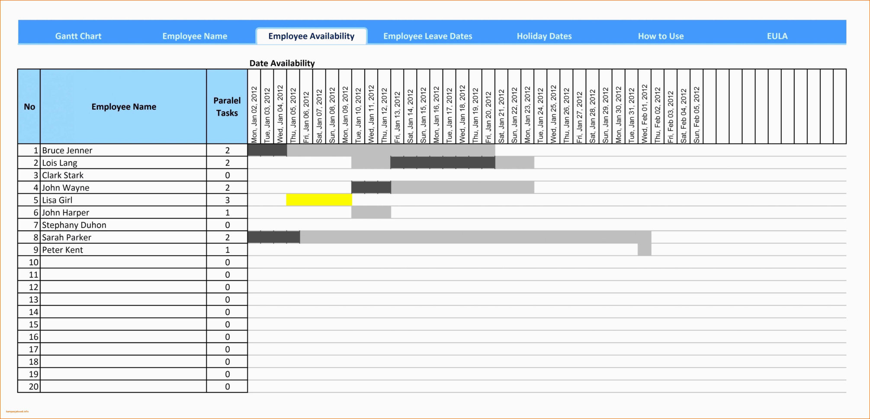This screenshot has height=419, width=870.
Task: Click the empty name cell in row 20
Action: tap(124, 387)
